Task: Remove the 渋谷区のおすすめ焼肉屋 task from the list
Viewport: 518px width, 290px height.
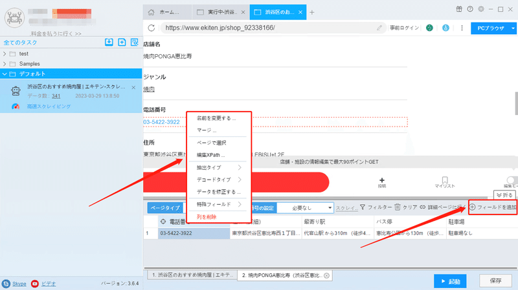Action: (x=133, y=87)
